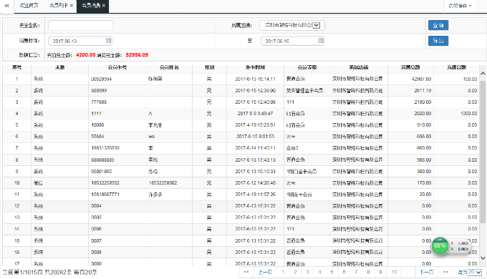Viewport: 487px width, 279px height.
Task: Click card number 0004 in row 12
Action: pyautogui.click(x=96, y=206)
